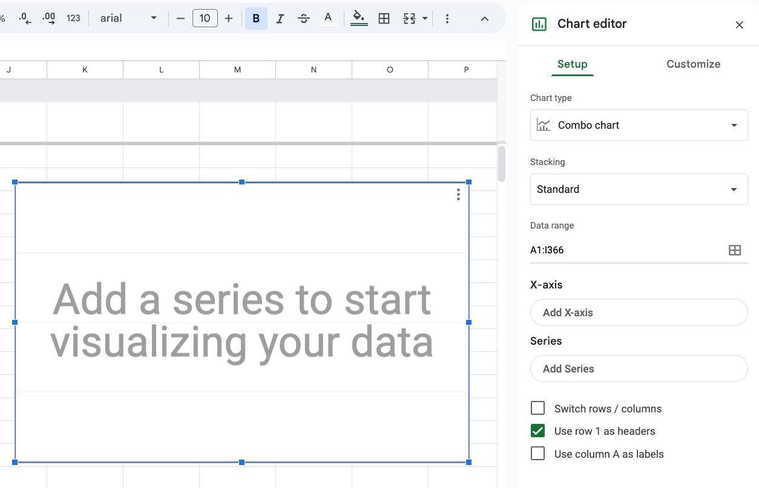This screenshot has width=759, height=488.
Task: Enable Switch rows / columns checkbox
Action: tap(537, 408)
